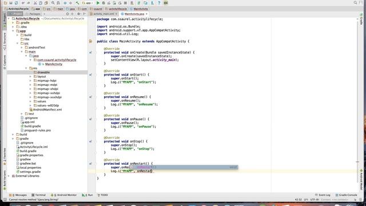Open the TODO bottom tab
Screen dimensions: 366x206
pos(102,195)
